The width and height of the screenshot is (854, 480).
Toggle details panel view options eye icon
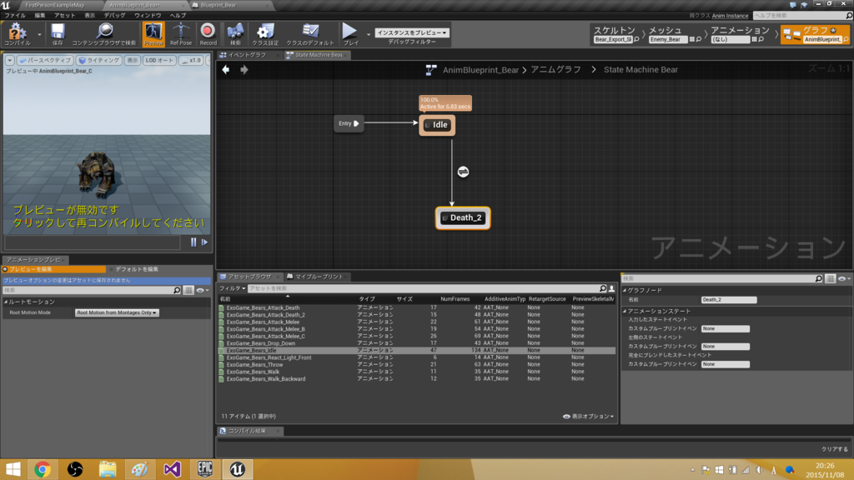[843, 278]
